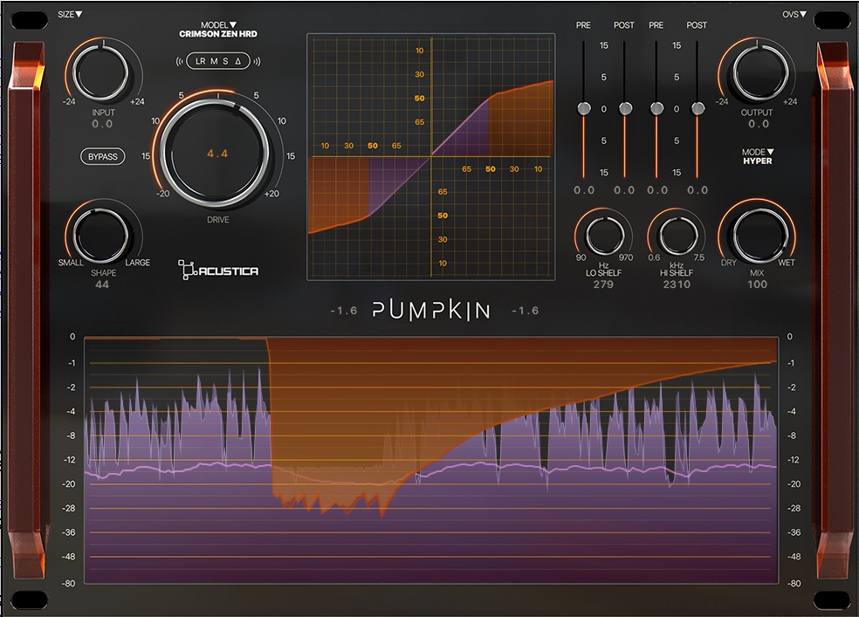859x617 pixels.
Task: Click the SHAPE value 44
Action: coord(102,285)
